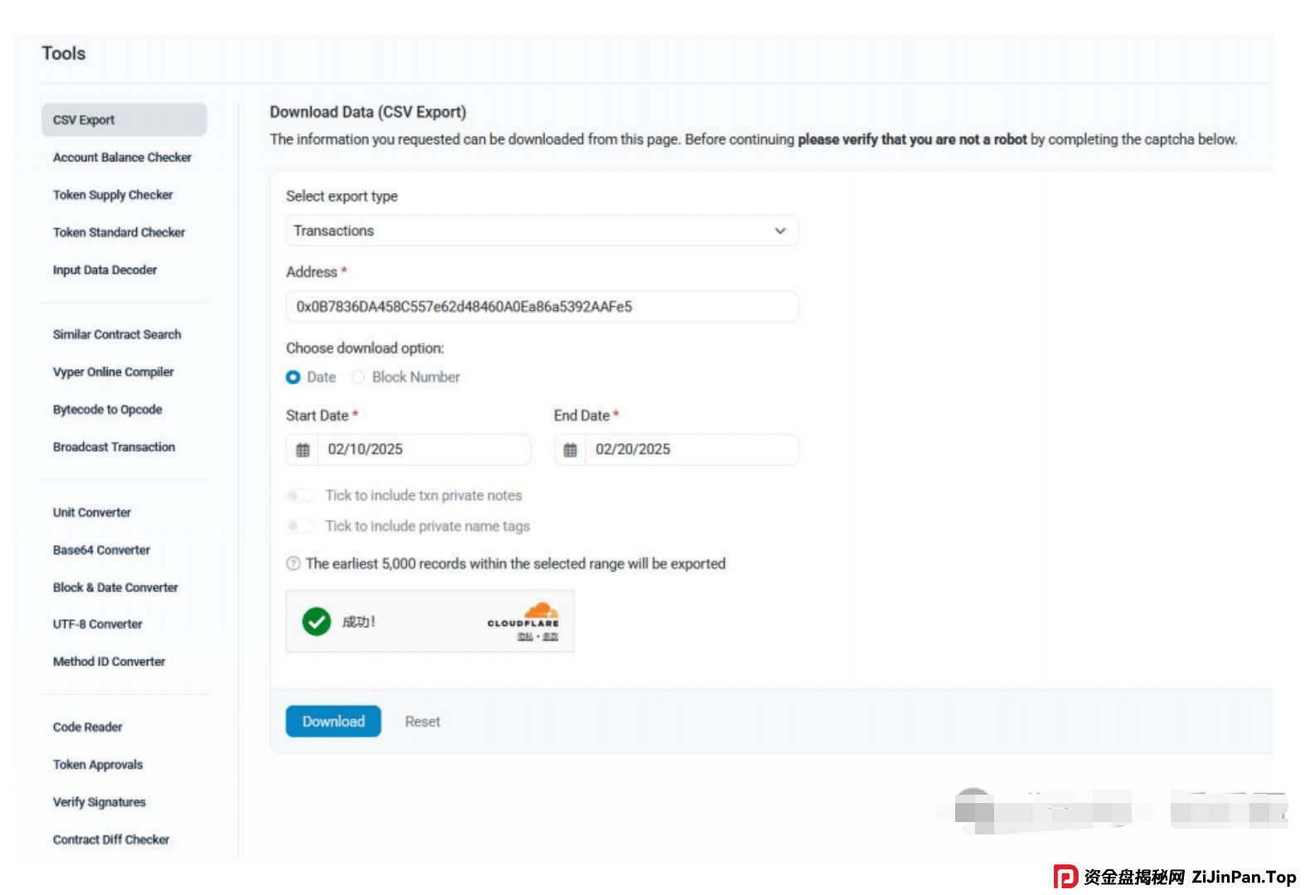This screenshot has width=1305, height=895.
Task: Click the Address input field
Action: click(541, 307)
